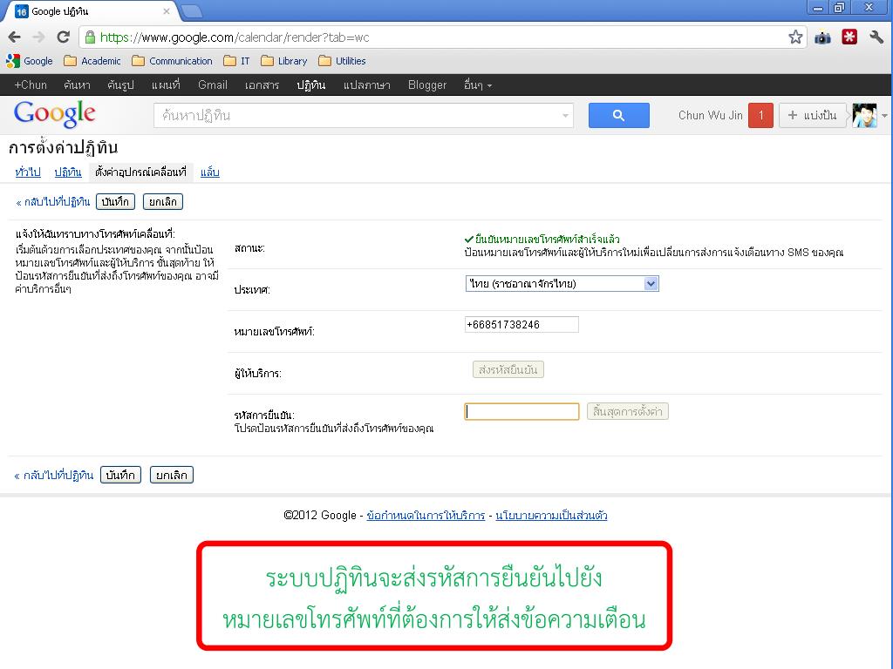This screenshot has height=669, width=893.
Task: Click +Chun in the black bar
Action: 31,85
